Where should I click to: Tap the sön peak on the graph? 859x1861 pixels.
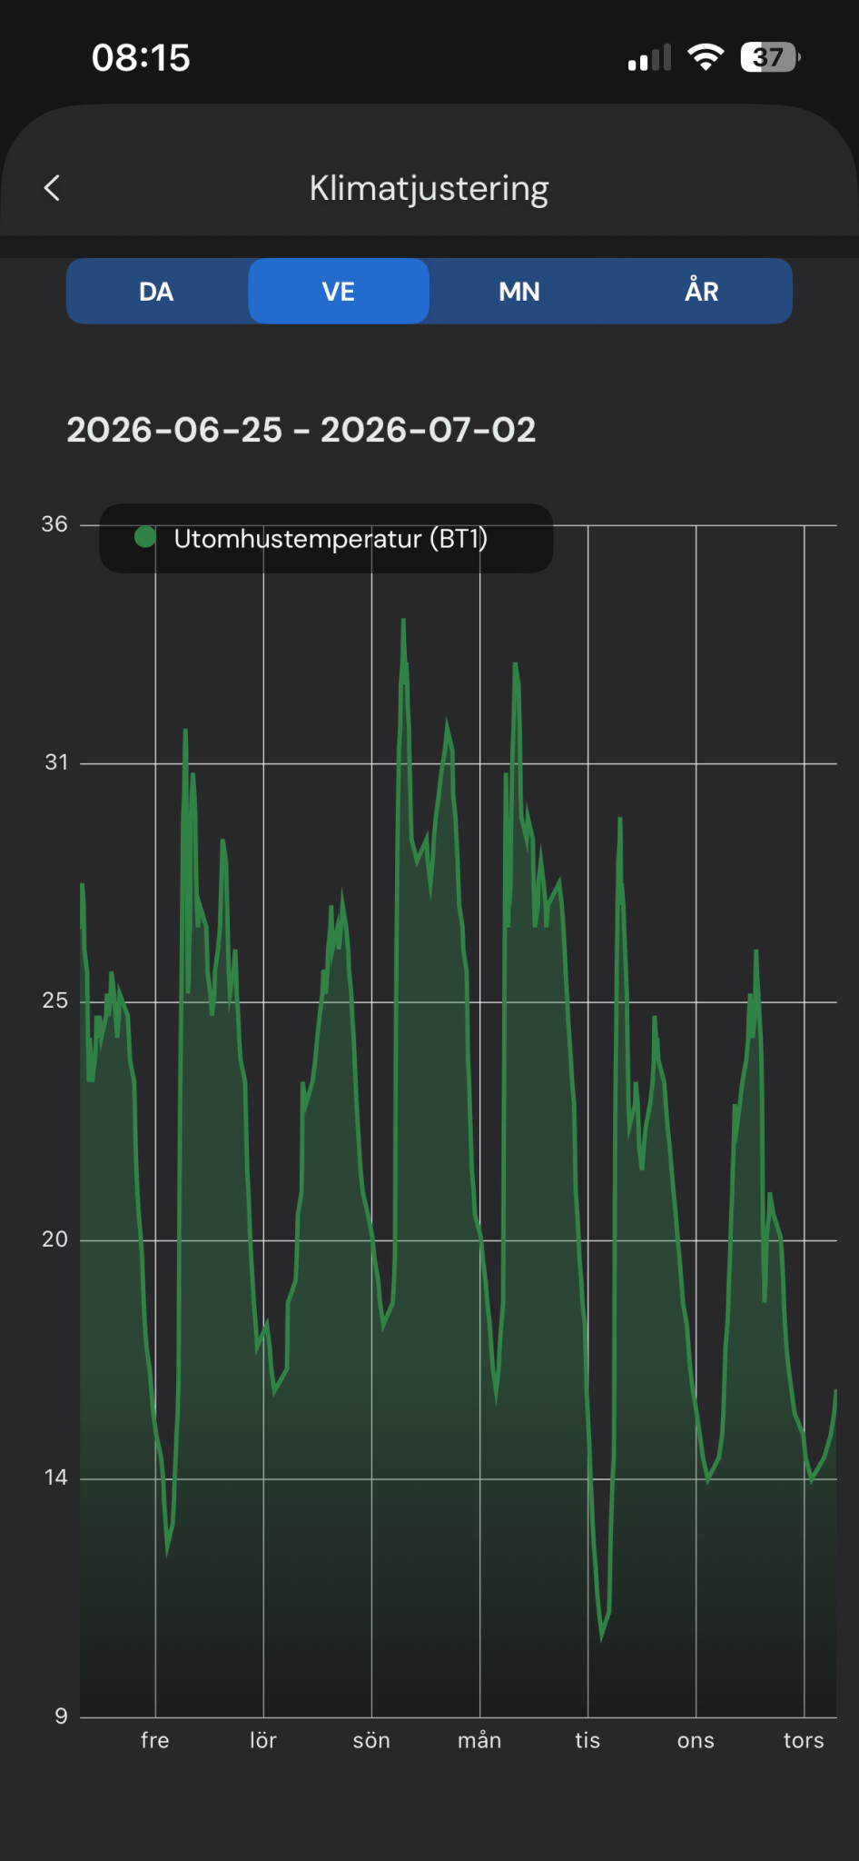click(403, 622)
